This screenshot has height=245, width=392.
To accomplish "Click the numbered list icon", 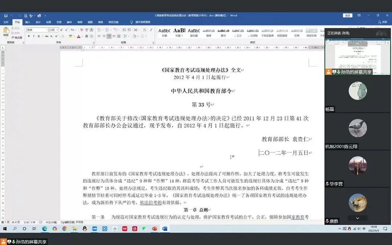I will tap(107, 30).
